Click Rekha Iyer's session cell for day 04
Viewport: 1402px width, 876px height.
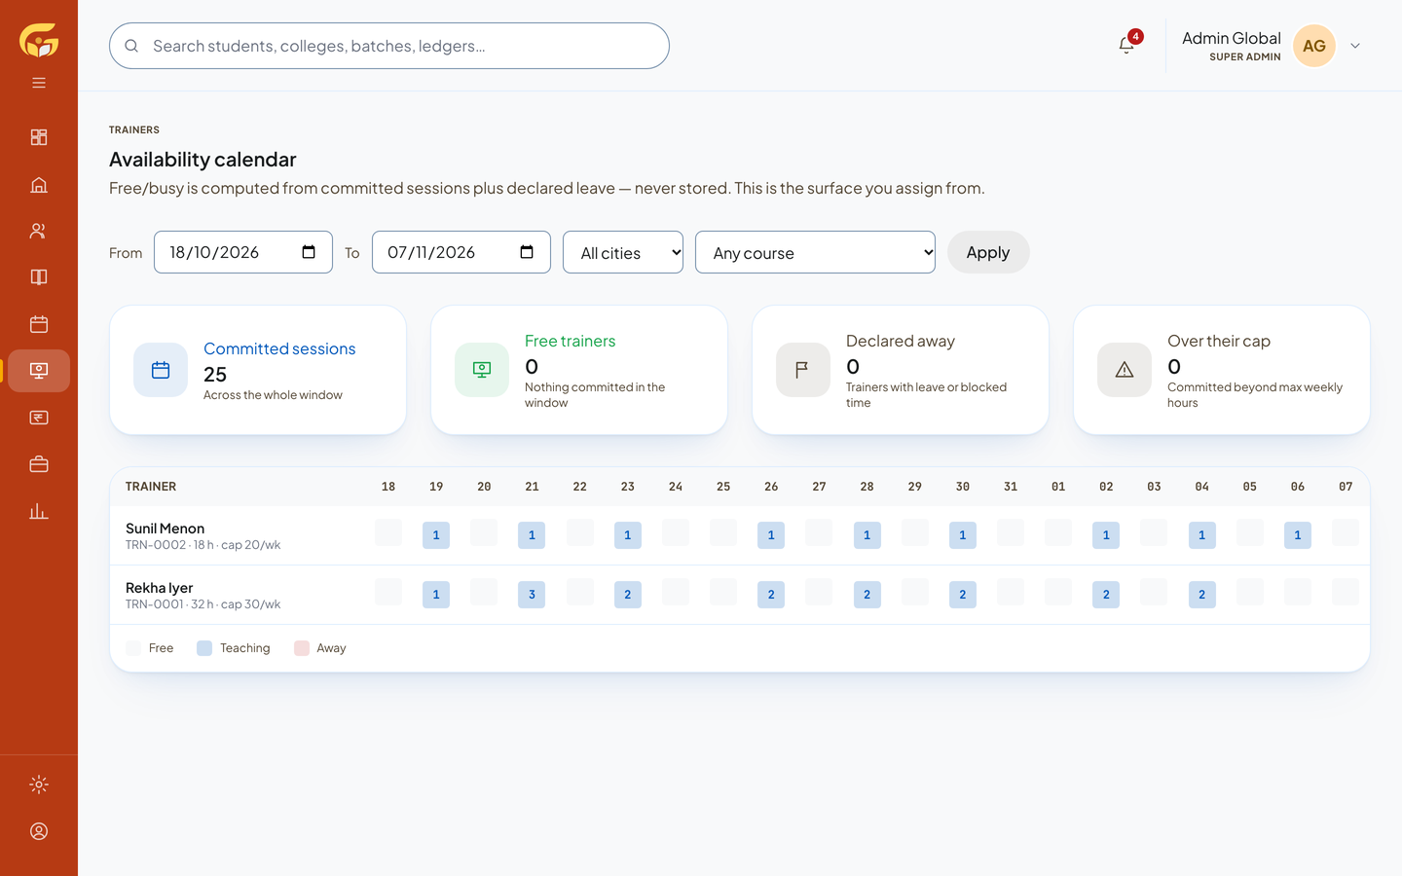click(x=1202, y=595)
